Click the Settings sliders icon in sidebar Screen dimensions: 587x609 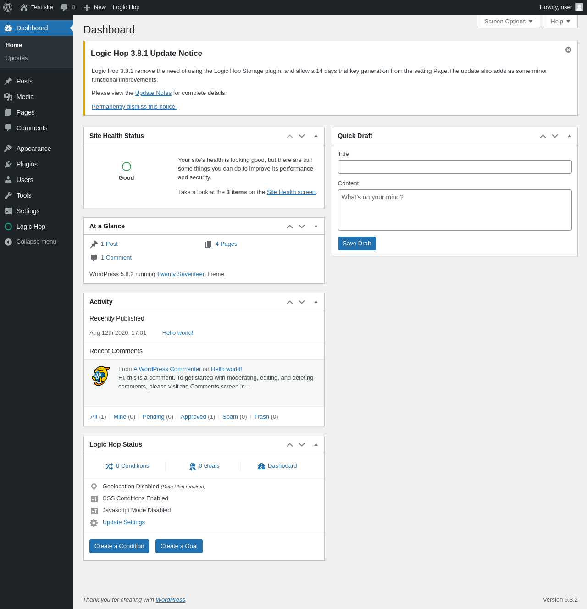8,211
